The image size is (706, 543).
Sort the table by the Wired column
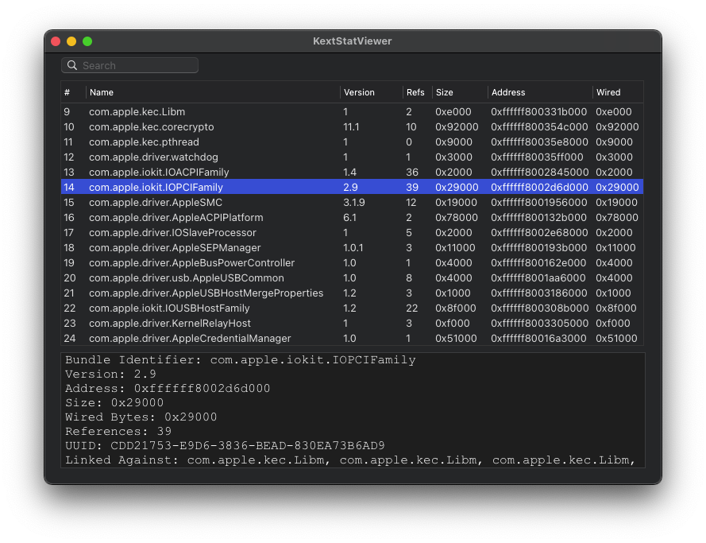(x=608, y=92)
